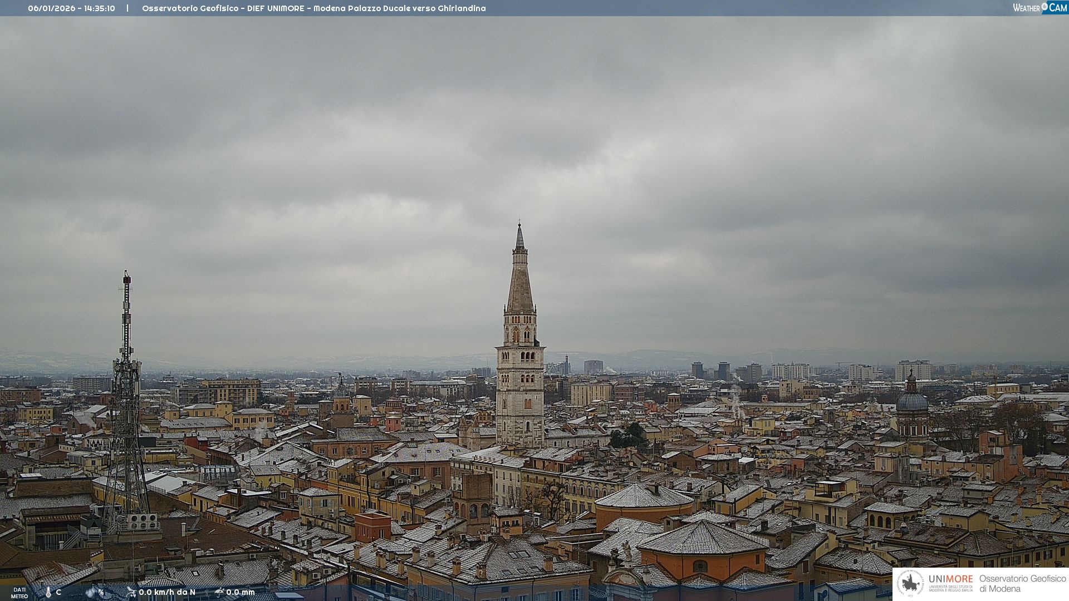
Task: Click the UNIMORE horseman seal emblem
Action: pyautogui.click(x=911, y=583)
